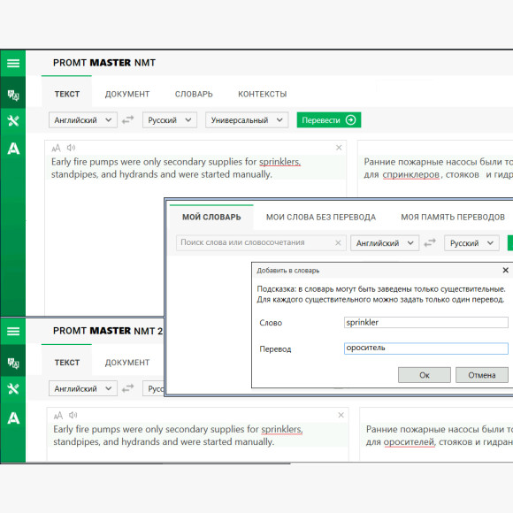Switch to СЛОВАРЬ tab
The image size is (513, 513).
tap(194, 95)
